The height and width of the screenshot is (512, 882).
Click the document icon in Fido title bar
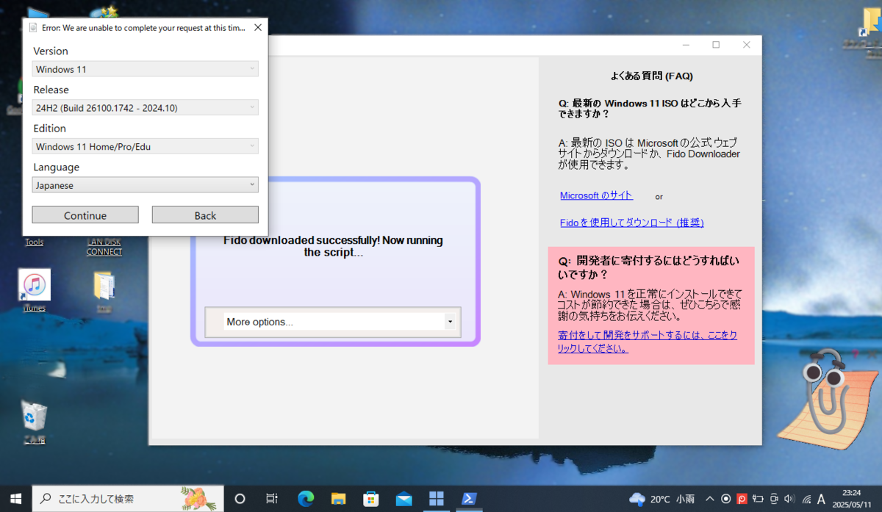[33, 28]
